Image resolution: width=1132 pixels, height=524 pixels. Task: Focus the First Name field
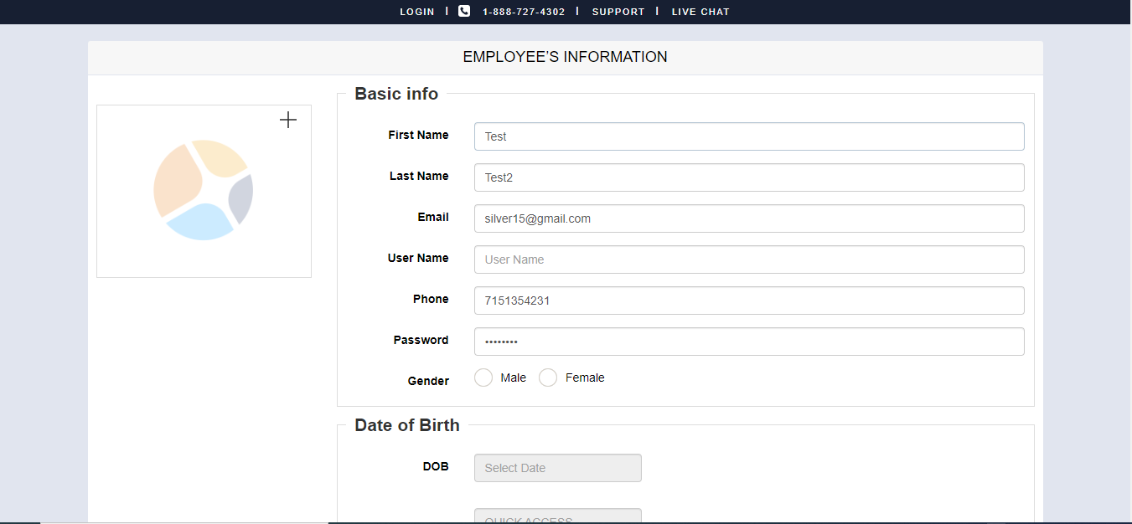click(x=749, y=136)
